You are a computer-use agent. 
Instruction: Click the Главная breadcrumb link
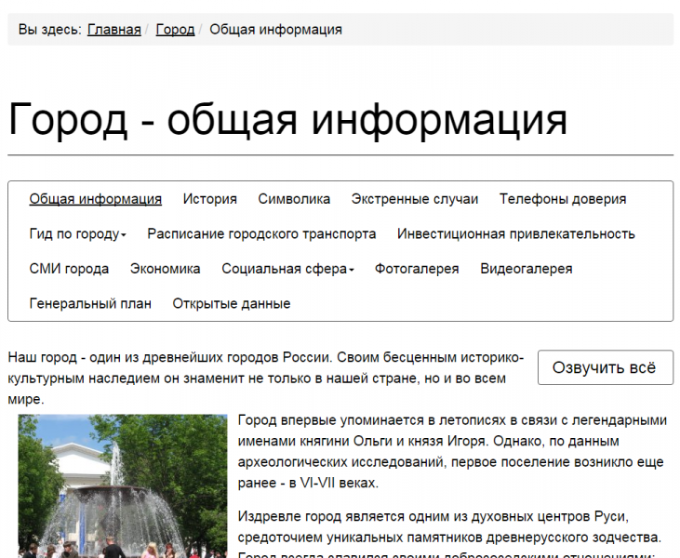click(113, 30)
